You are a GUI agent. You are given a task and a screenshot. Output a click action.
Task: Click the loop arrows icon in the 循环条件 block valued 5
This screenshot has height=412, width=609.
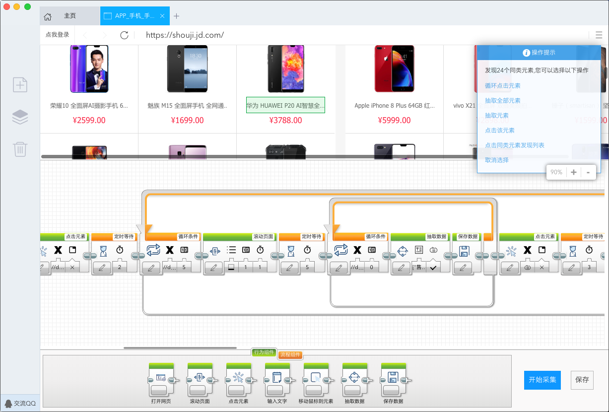point(153,250)
